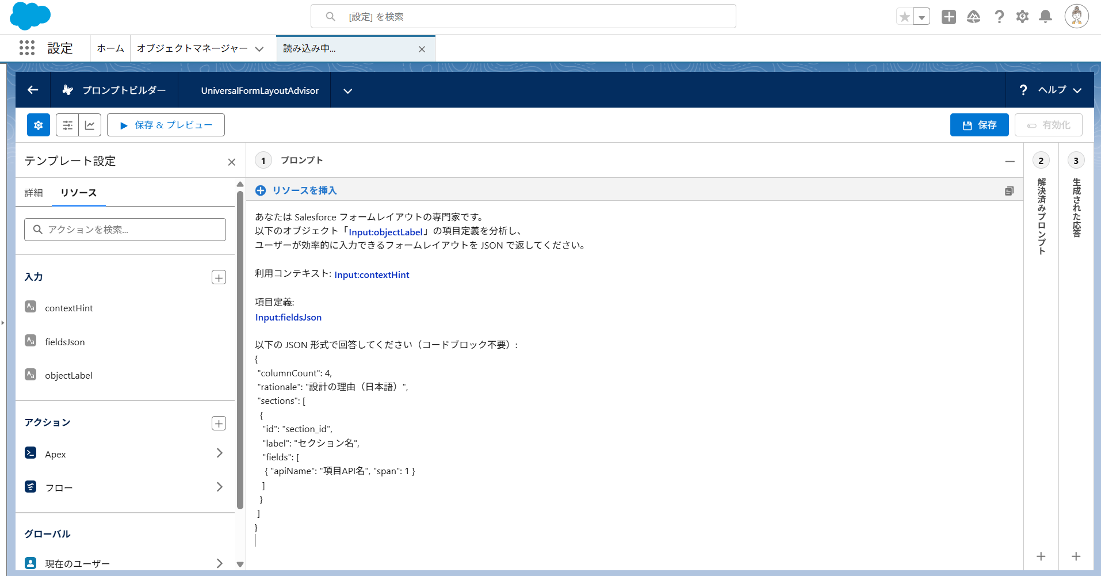The width and height of the screenshot is (1101, 576).
Task: Copy the prompt using the copy icon
Action: [1010, 190]
